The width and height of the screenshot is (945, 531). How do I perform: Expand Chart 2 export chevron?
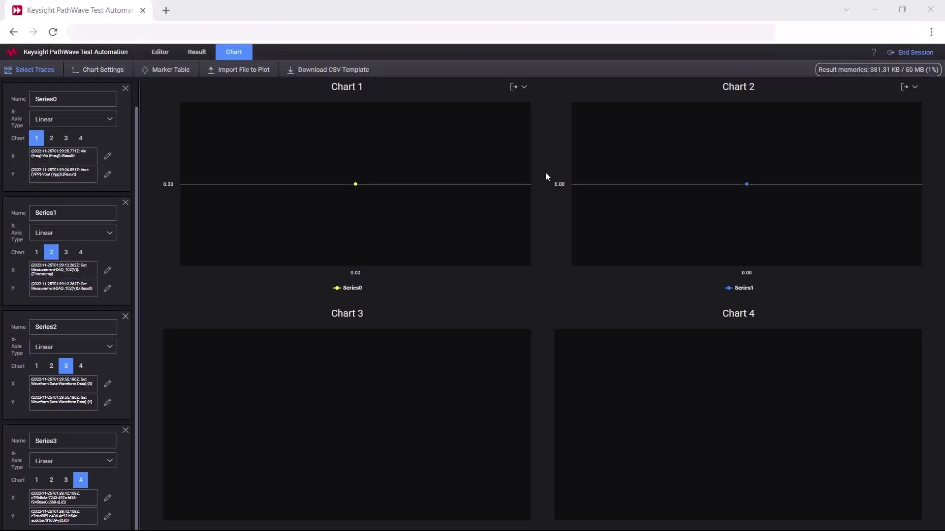click(915, 87)
